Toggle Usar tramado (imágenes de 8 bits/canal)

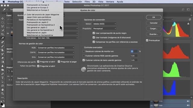(94, 37)
